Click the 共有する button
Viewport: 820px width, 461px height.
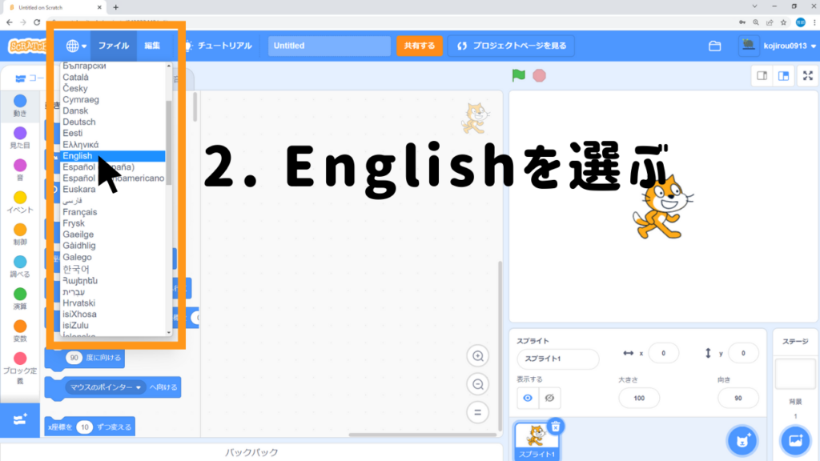click(x=417, y=46)
